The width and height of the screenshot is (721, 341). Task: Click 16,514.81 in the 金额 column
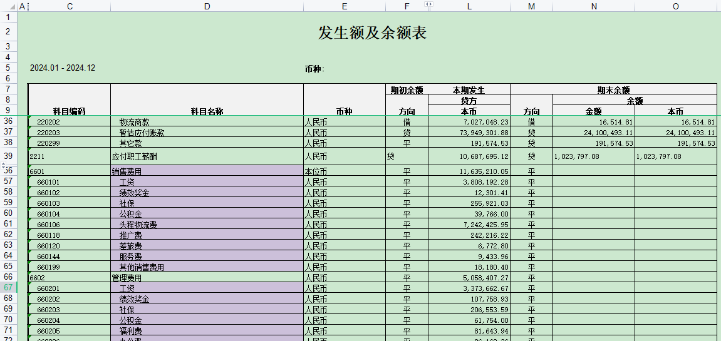click(616, 122)
